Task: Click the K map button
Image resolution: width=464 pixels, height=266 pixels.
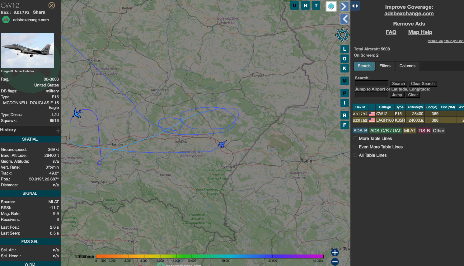Action: pyautogui.click(x=344, y=68)
